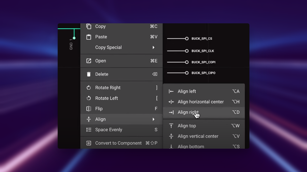Expand the Copy Special submenu arrow
The height and width of the screenshot is (172, 307).
(154, 47)
